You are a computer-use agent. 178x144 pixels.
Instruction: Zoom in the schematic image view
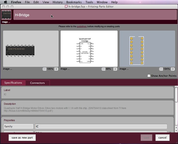tap(115, 69)
